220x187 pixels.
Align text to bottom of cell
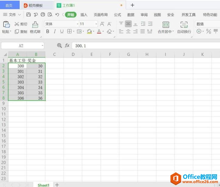point(135,24)
